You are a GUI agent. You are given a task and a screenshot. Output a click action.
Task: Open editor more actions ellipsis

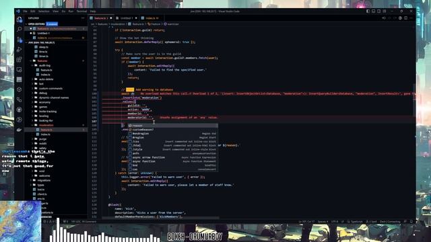pos(411,18)
